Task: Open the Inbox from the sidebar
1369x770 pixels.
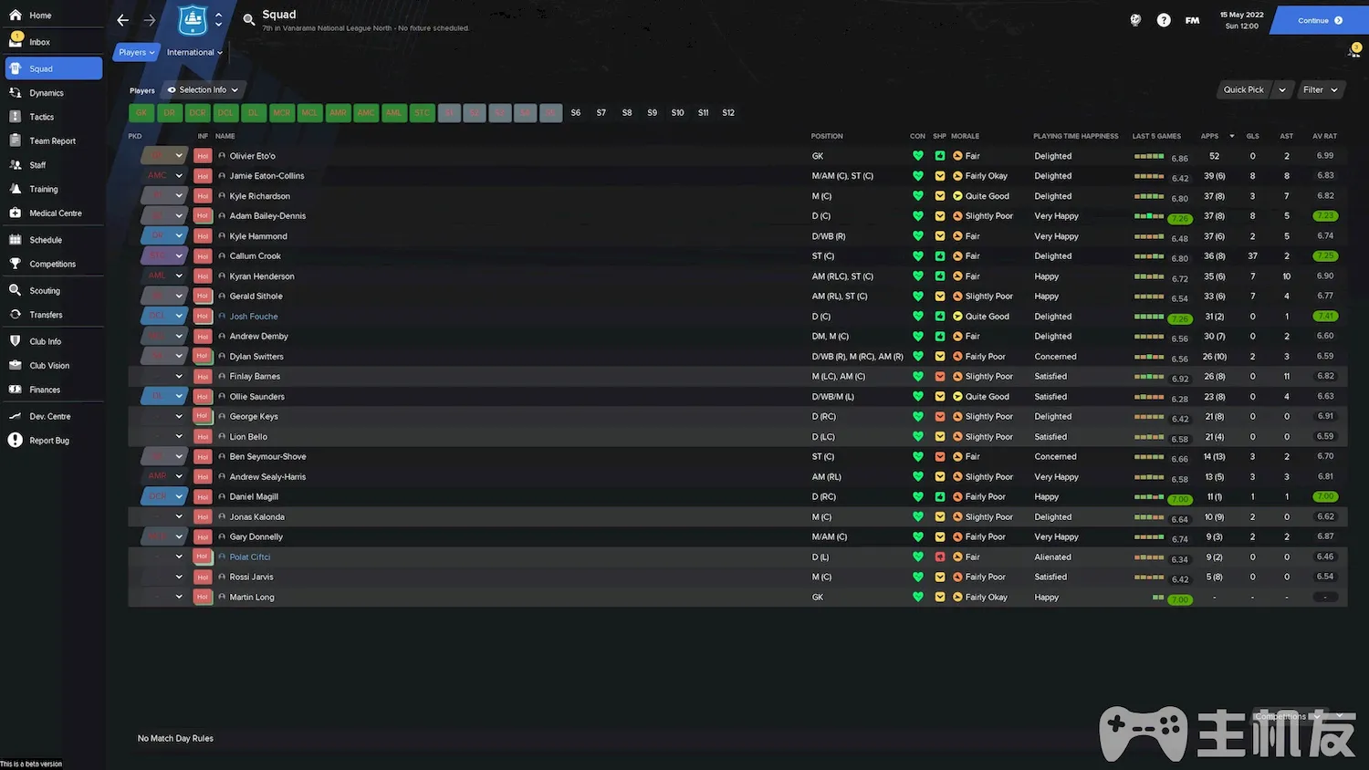Action: (x=39, y=42)
